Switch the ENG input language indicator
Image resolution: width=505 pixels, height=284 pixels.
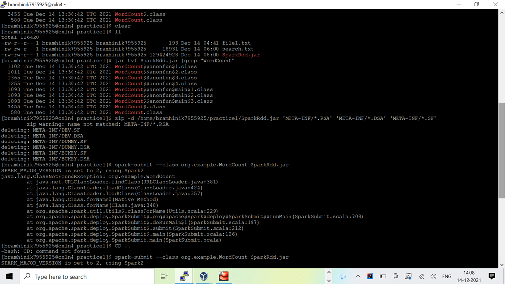(447, 276)
